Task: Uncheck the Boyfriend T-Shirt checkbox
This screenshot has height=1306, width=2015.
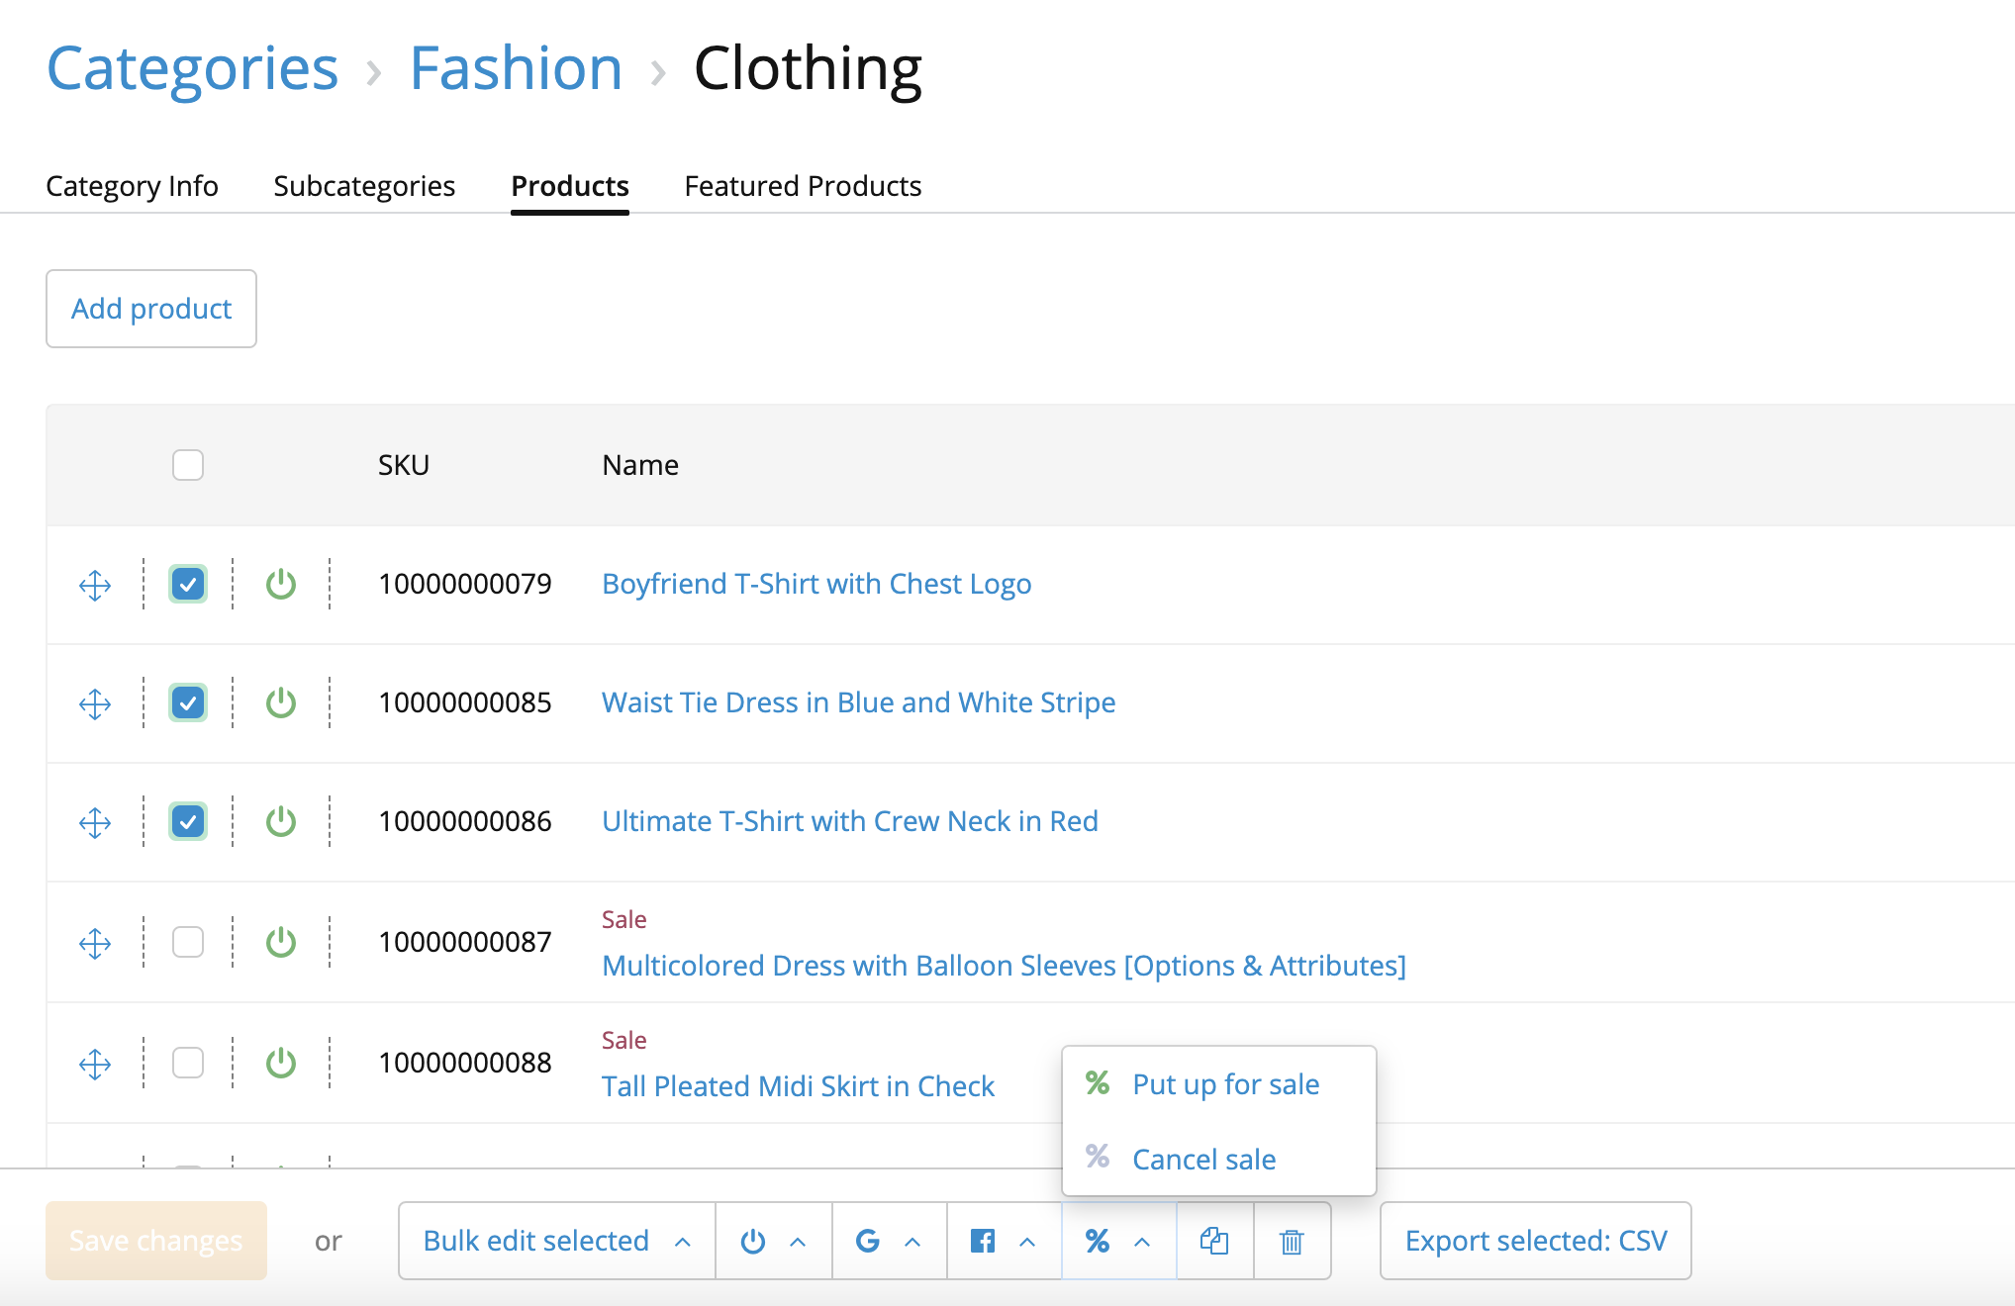Action: [x=188, y=585]
